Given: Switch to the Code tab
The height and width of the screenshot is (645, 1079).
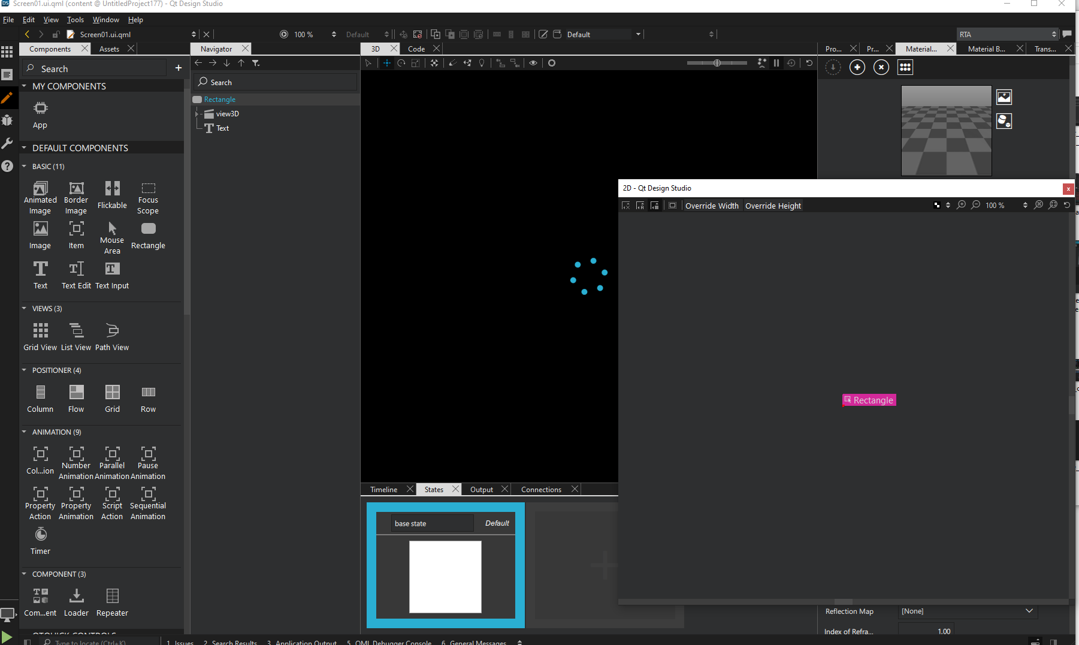Looking at the screenshot, I should pyautogui.click(x=416, y=49).
